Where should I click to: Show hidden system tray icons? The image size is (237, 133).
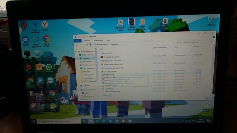click(x=183, y=121)
